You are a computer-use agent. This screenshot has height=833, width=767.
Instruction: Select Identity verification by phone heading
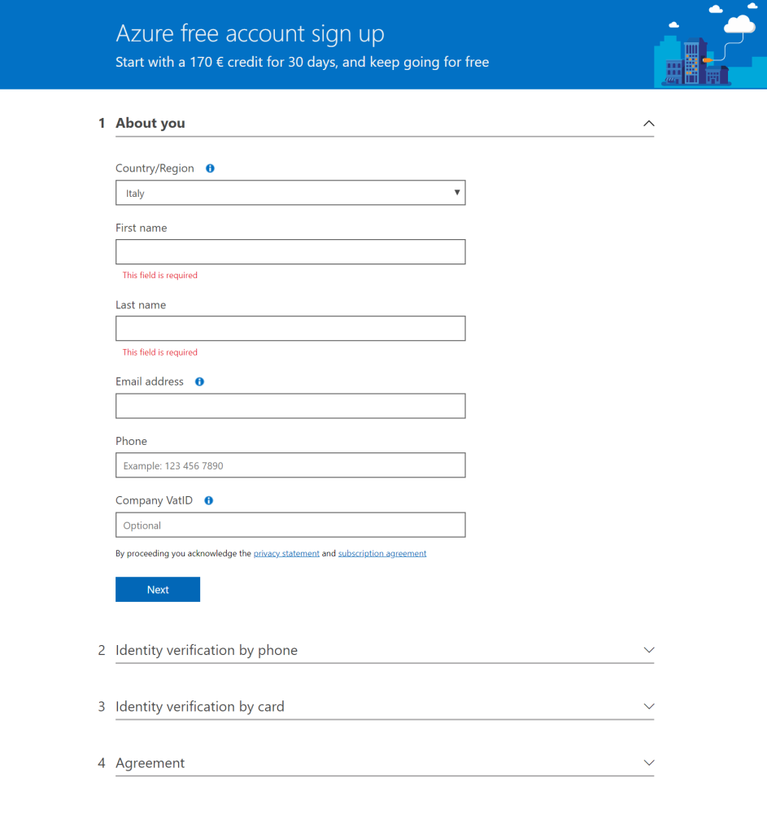click(207, 650)
